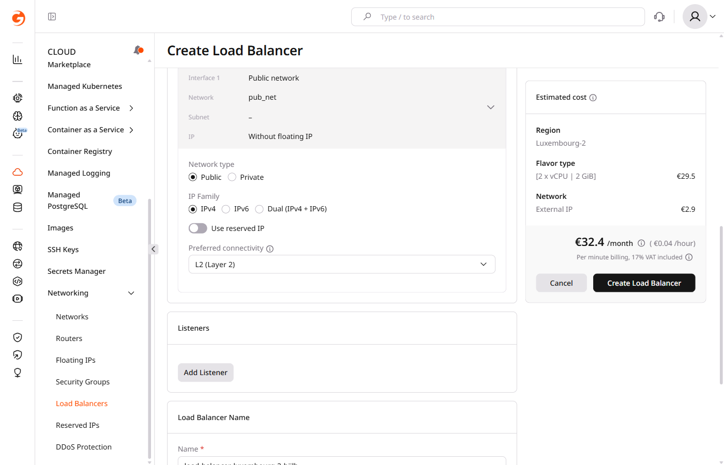Open the shield checkmark icon

point(18,337)
